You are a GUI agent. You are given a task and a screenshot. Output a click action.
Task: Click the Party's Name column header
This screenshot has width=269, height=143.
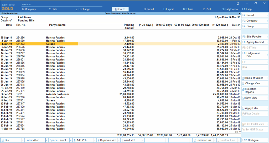pyautogui.click(x=57, y=25)
